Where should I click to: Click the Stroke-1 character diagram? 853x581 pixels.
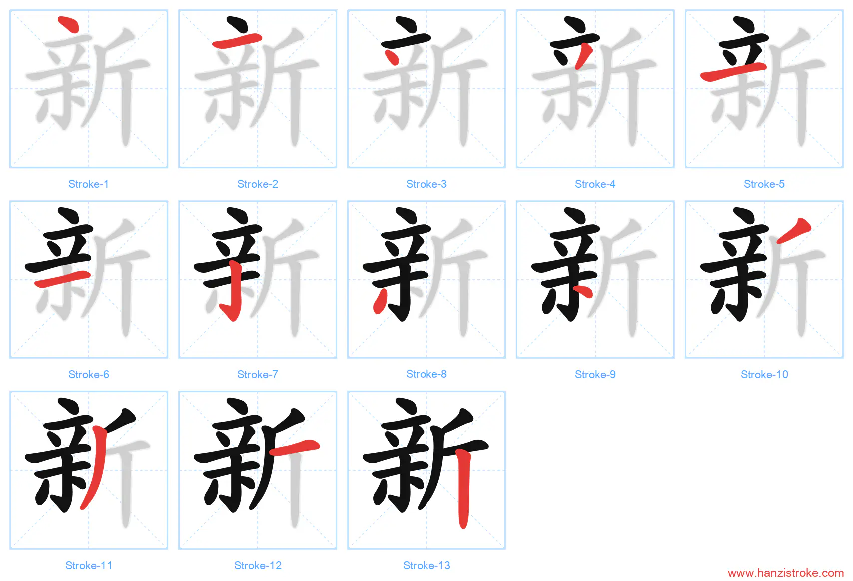89,89
